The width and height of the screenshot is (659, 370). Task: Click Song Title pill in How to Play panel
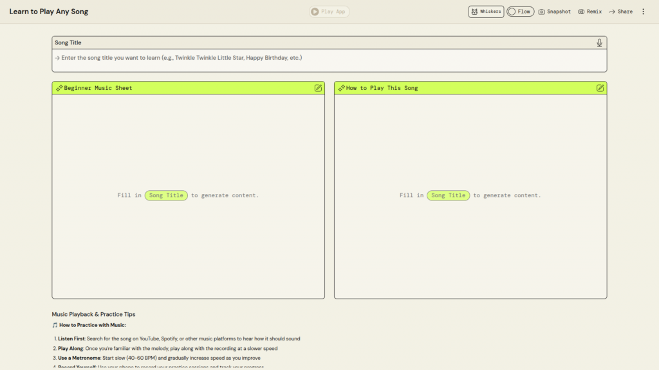448,195
